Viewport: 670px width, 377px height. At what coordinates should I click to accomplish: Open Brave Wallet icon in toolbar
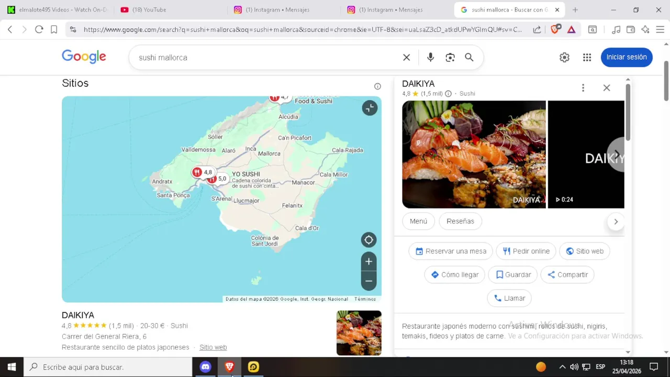[x=631, y=30]
